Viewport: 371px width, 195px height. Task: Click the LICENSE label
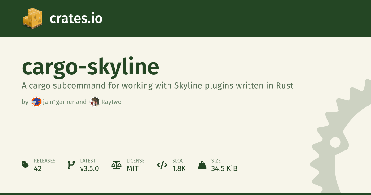click(x=136, y=161)
